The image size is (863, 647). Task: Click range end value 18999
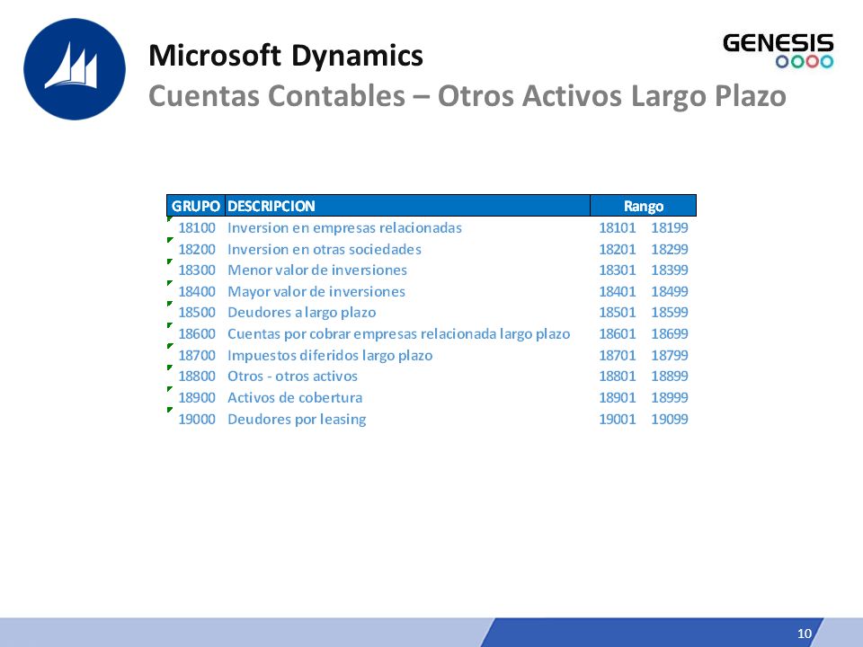pyautogui.click(x=669, y=398)
